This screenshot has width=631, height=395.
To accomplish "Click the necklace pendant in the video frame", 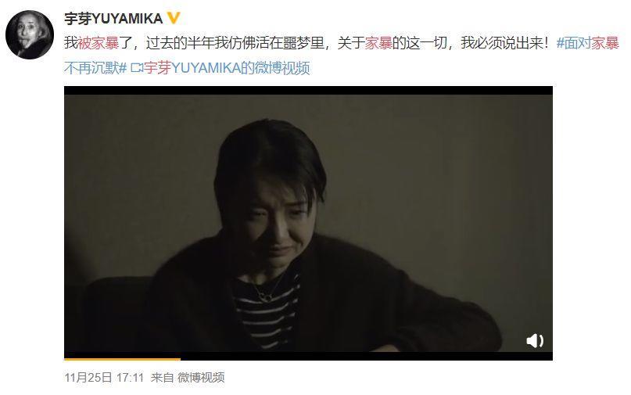I will (x=265, y=298).
